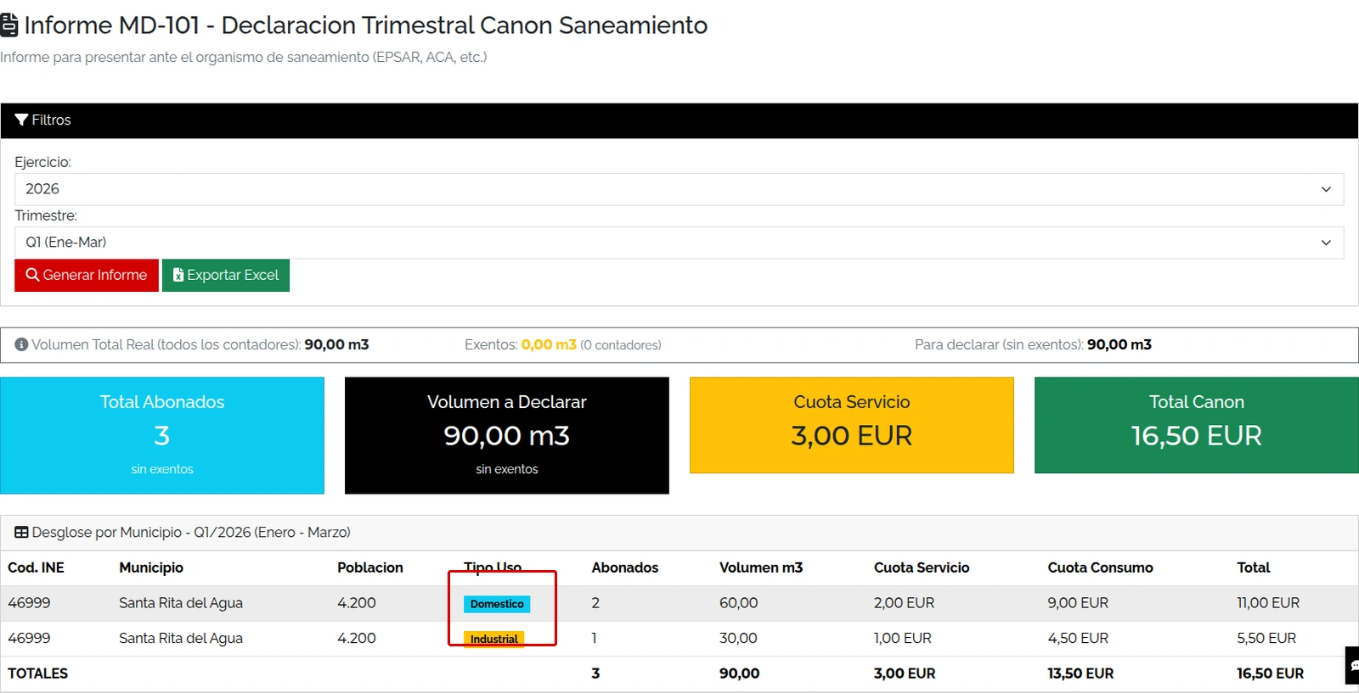
Task: Click the Cuota Servicio column header
Action: pos(922,567)
